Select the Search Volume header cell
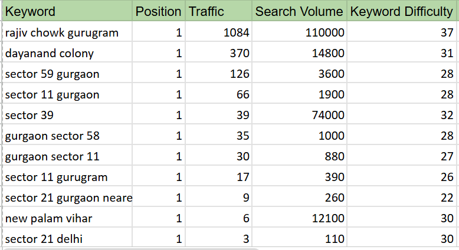 [300, 11]
